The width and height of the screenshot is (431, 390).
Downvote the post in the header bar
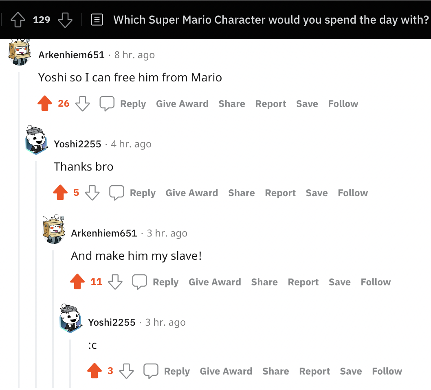65,20
